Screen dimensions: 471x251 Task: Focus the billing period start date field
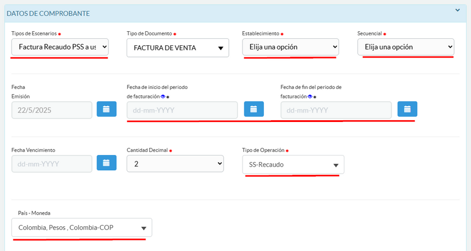click(182, 110)
